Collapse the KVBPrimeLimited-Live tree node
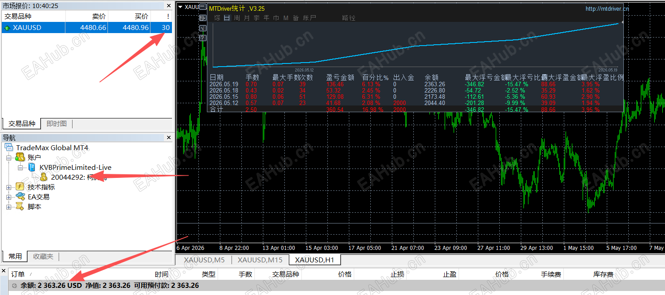Viewport: 665px width, 295px height. click(x=20, y=167)
